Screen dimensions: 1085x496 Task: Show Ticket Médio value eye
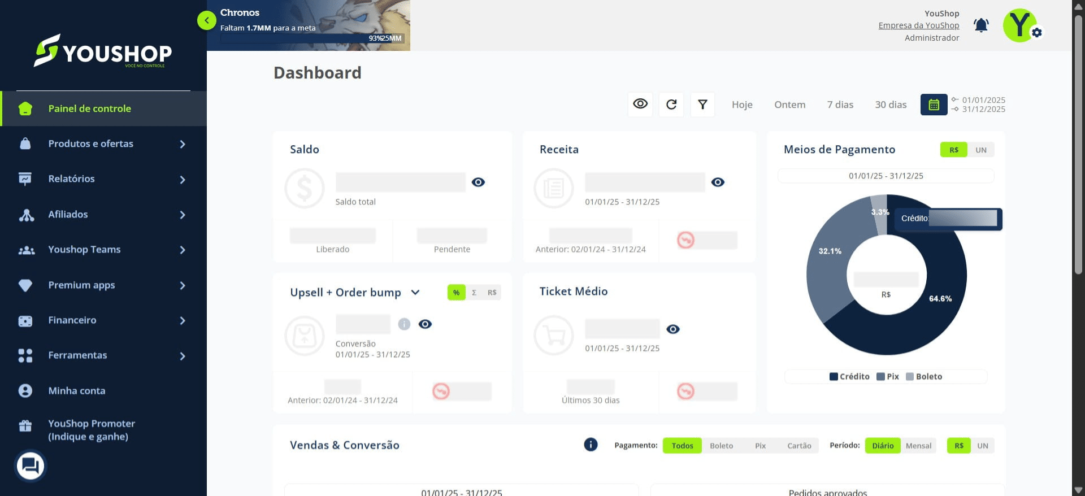point(672,329)
